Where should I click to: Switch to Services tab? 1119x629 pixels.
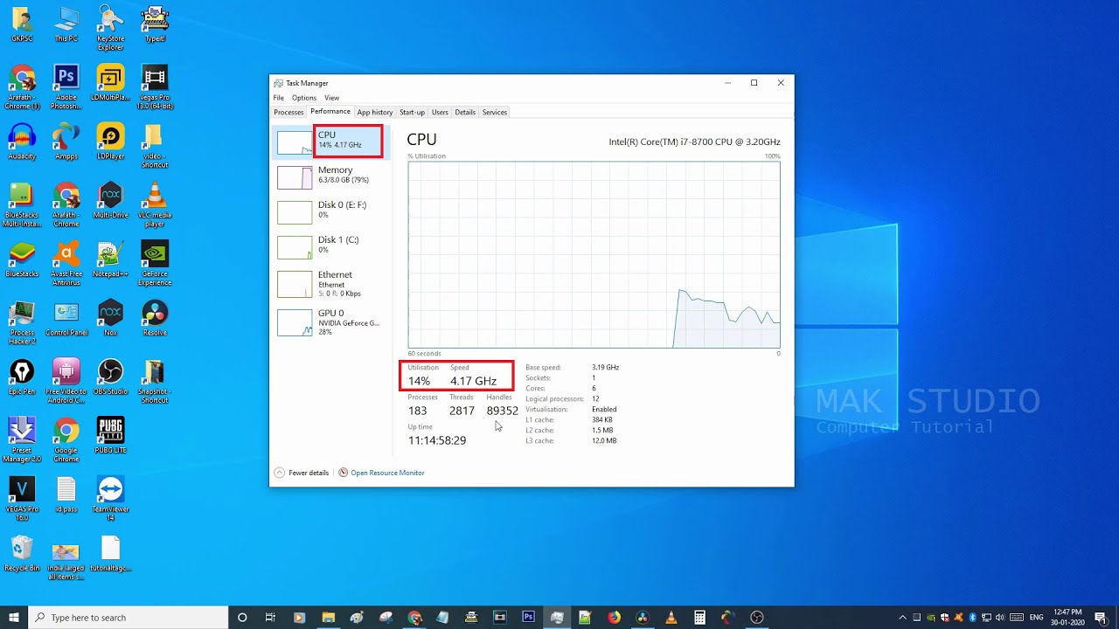tap(495, 112)
